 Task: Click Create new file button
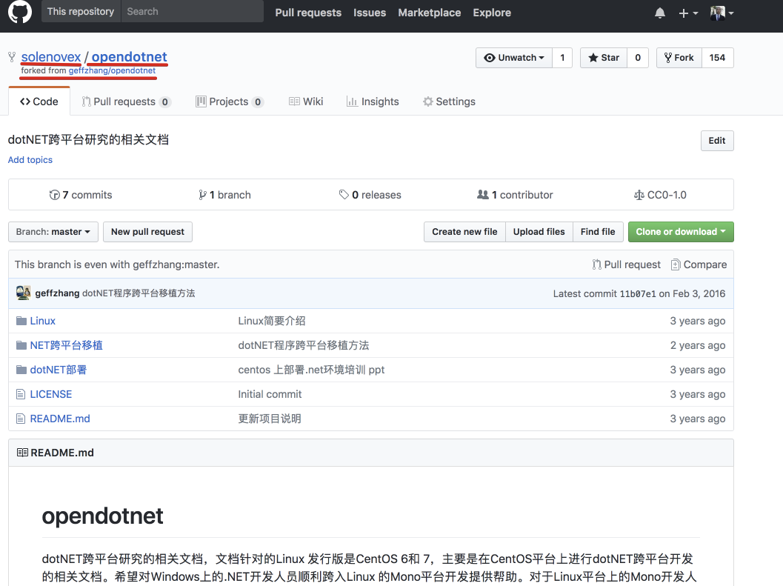[x=464, y=232]
